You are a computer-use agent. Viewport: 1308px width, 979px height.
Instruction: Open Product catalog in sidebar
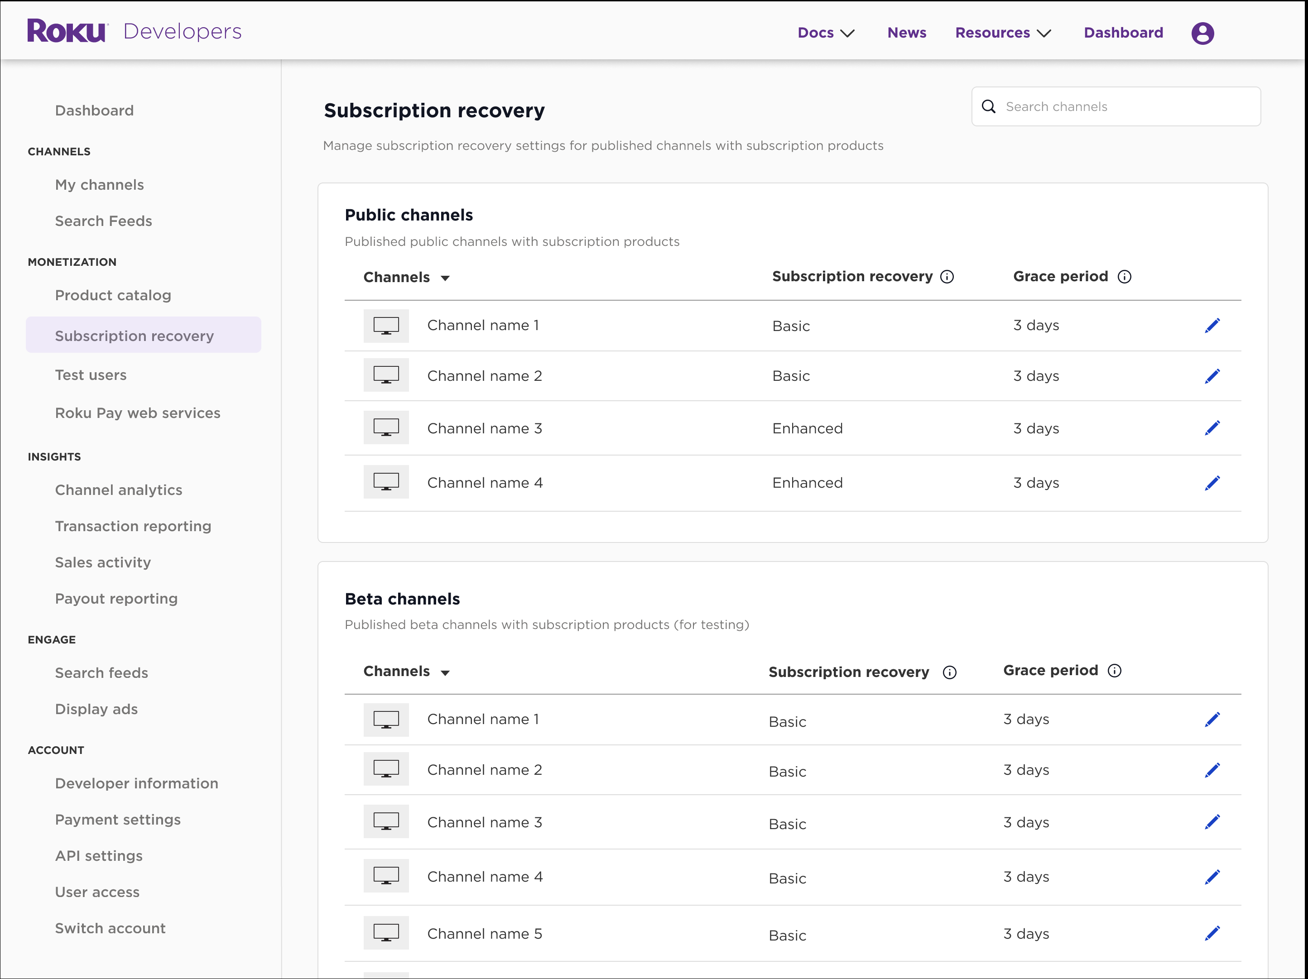(x=113, y=295)
